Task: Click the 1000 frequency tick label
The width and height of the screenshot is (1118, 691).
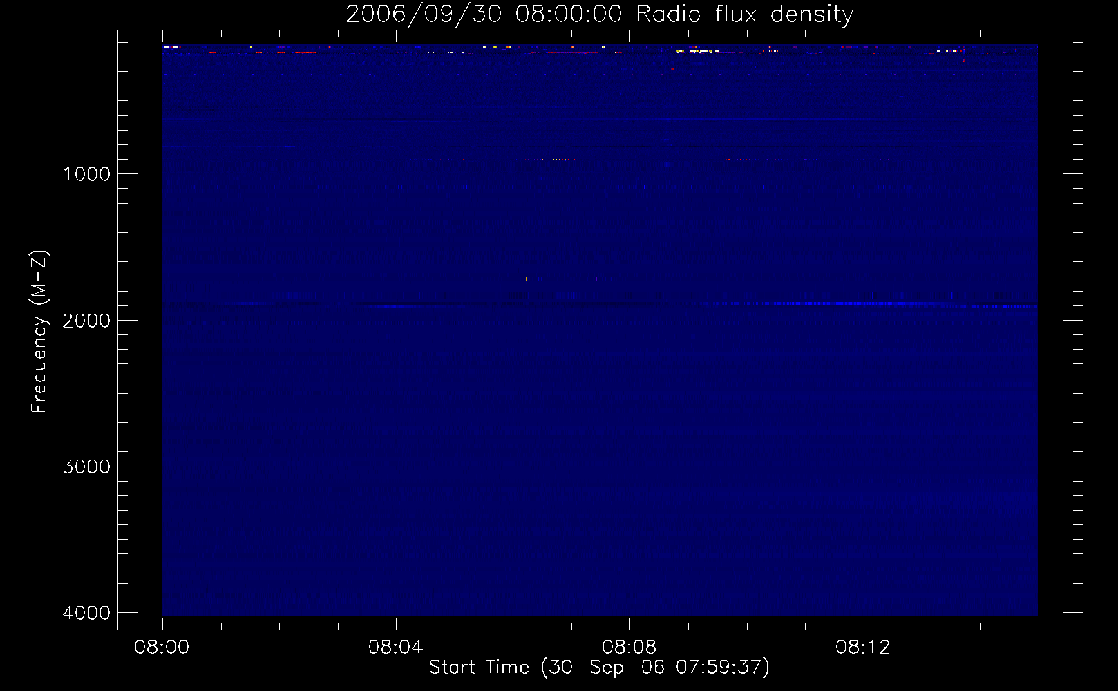Action: [86, 173]
